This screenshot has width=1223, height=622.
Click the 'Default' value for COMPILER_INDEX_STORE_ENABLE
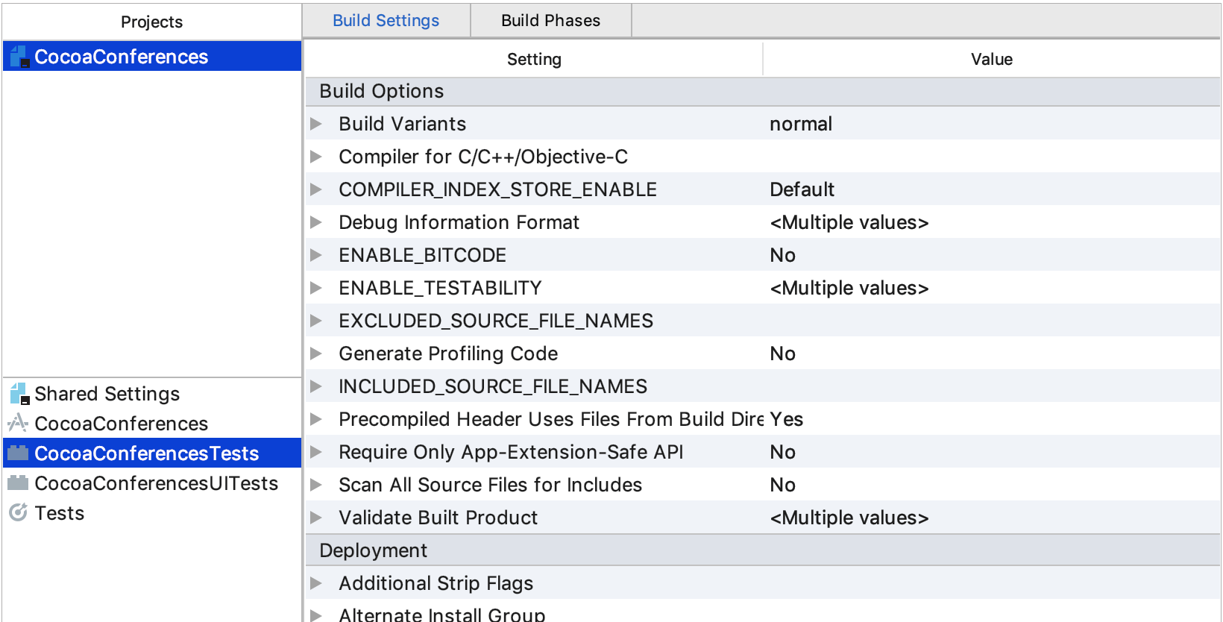(802, 189)
